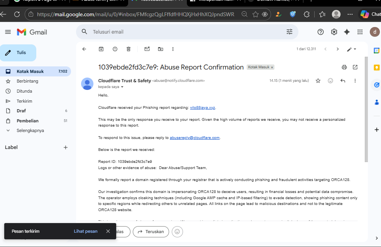Open Google account avatar 'd'
The height and width of the screenshot is (247, 381).
(375, 32)
